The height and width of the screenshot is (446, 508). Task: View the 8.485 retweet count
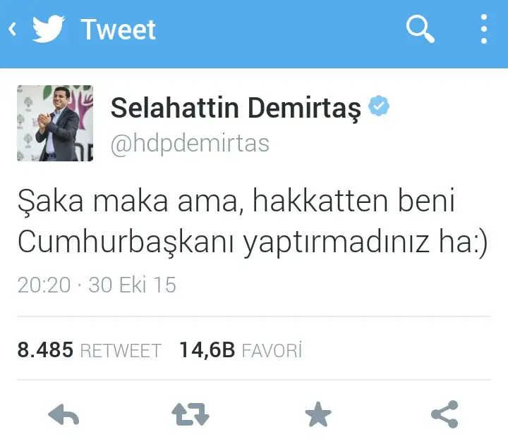(x=45, y=349)
